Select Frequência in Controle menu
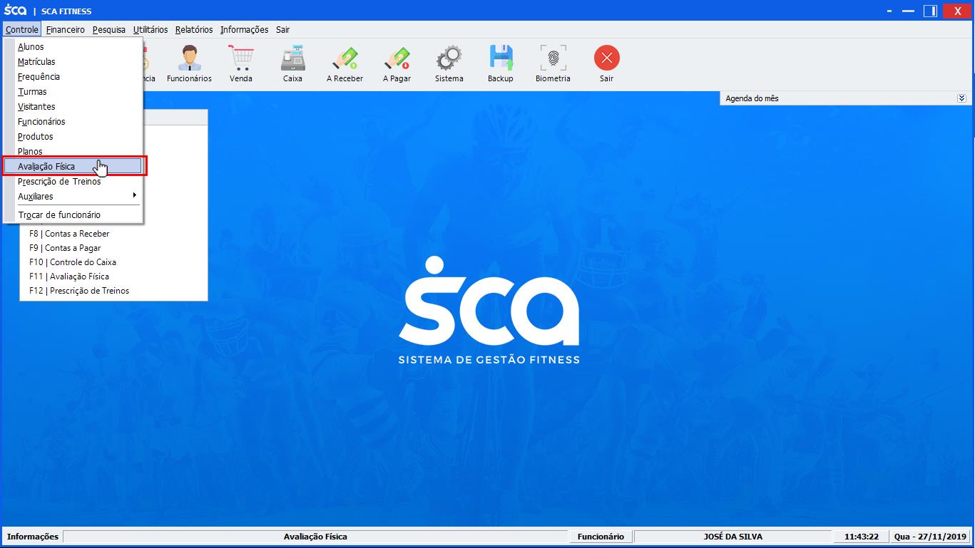The width and height of the screenshot is (975, 548). coord(72,76)
